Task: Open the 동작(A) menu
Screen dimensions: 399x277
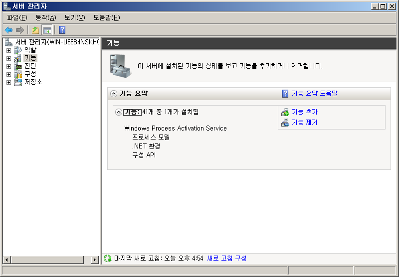Action: 45,17
